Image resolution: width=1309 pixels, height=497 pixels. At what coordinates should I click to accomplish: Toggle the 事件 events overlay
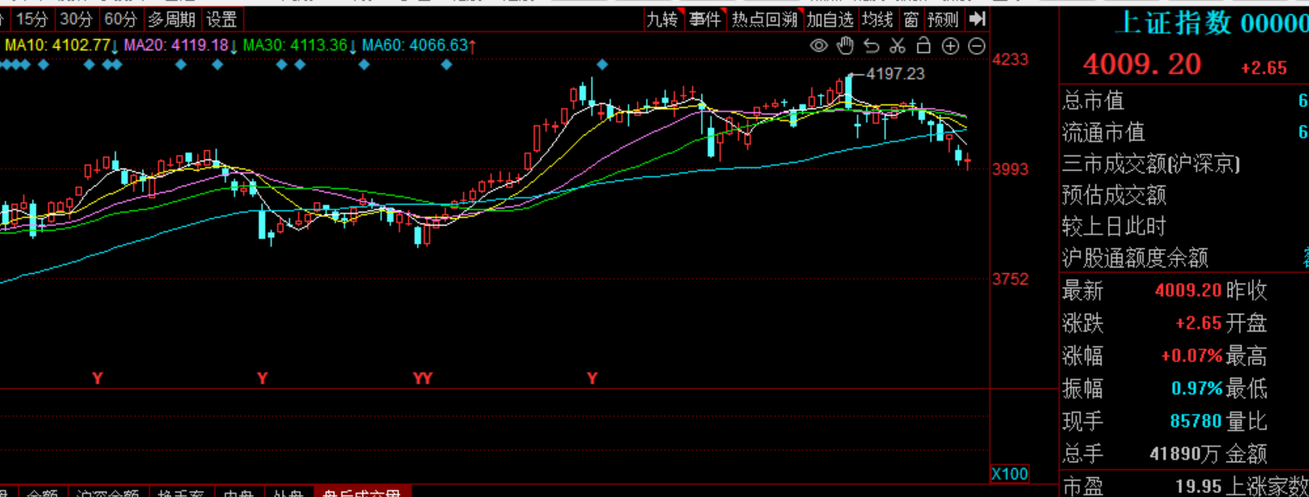(705, 18)
